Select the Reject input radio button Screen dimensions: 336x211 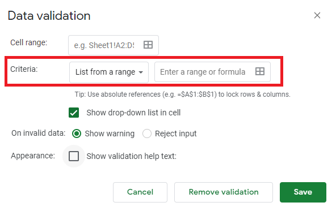click(147, 134)
